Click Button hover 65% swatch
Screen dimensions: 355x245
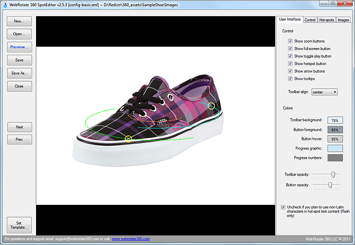coord(335,139)
